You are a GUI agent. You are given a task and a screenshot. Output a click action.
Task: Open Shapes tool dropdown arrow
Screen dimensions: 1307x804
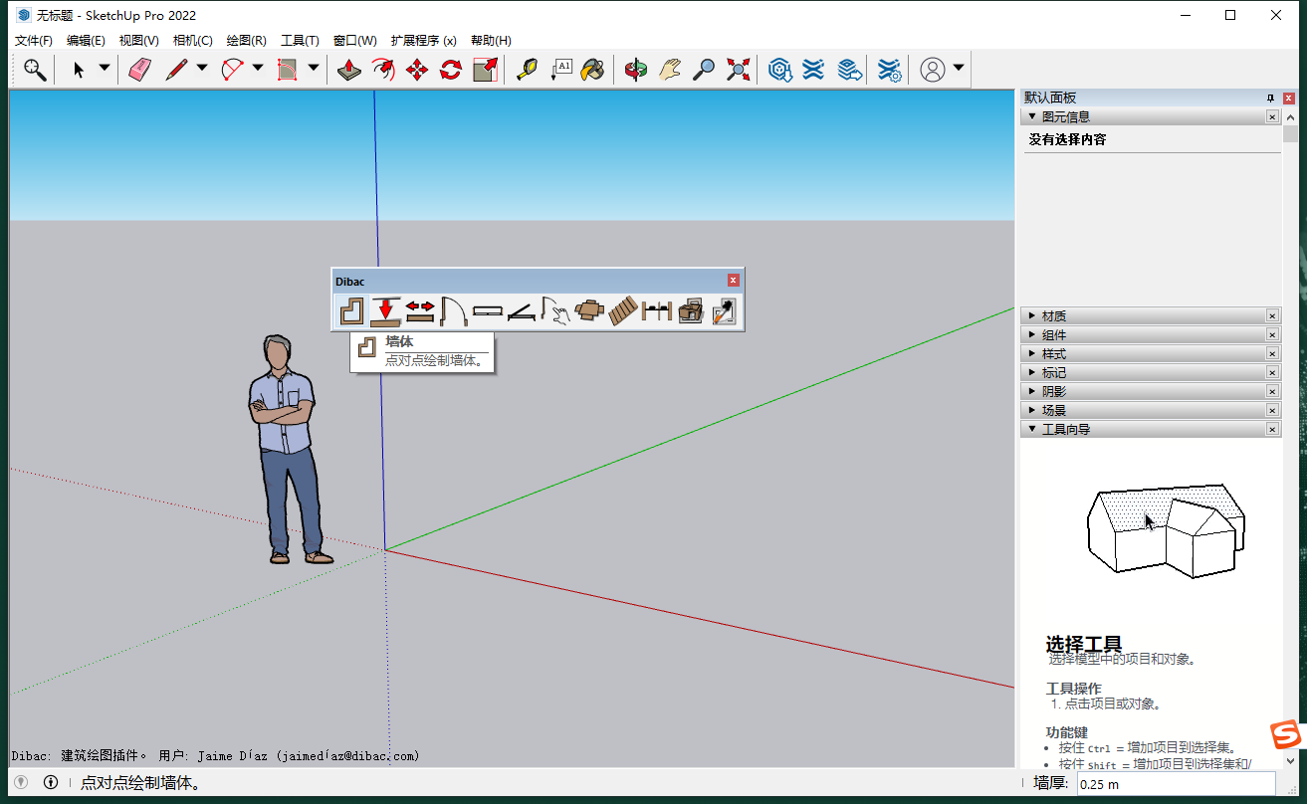click(314, 69)
